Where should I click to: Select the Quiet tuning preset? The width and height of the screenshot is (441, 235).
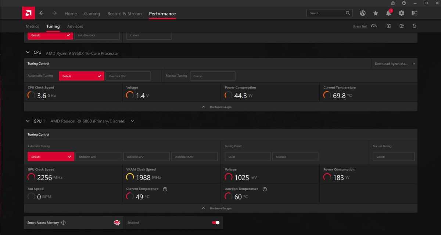click(x=248, y=157)
